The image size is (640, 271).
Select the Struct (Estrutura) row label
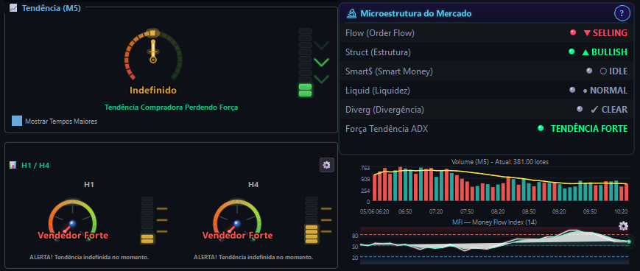click(378, 52)
